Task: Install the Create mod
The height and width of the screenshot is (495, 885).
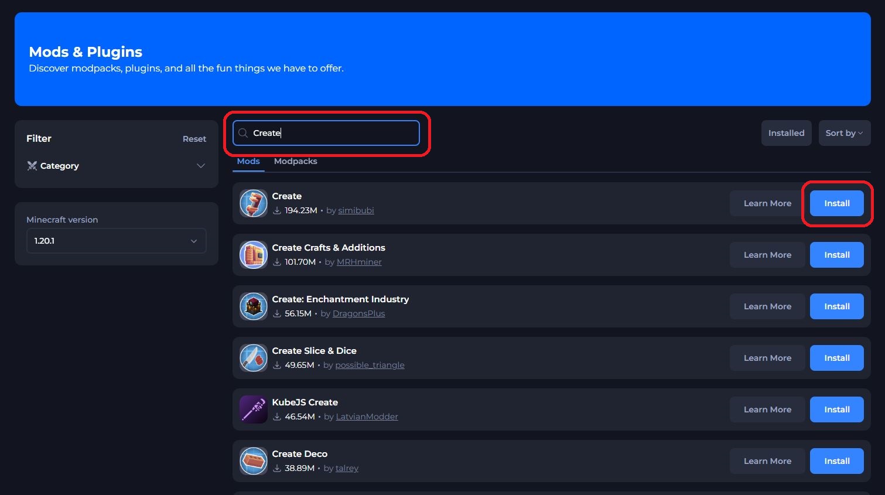Action: tap(837, 203)
